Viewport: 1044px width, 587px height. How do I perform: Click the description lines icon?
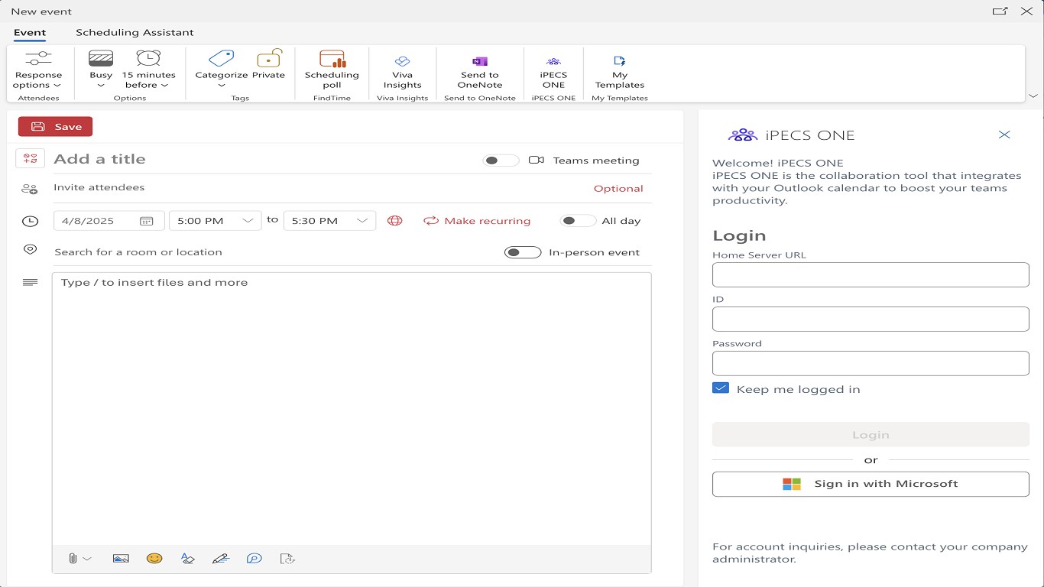30,282
